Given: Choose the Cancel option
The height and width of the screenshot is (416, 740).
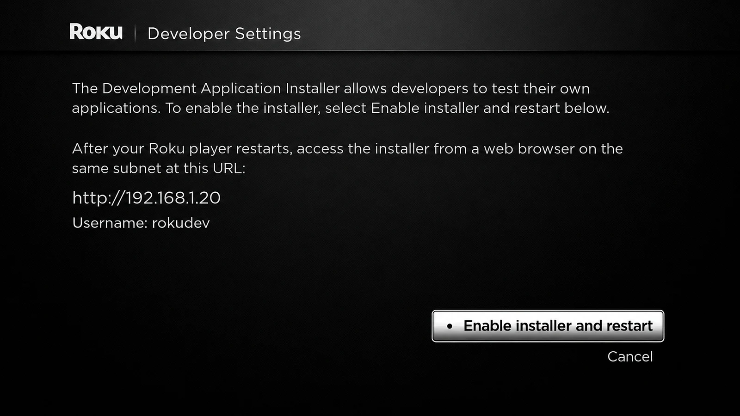Looking at the screenshot, I should pos(630,356).
